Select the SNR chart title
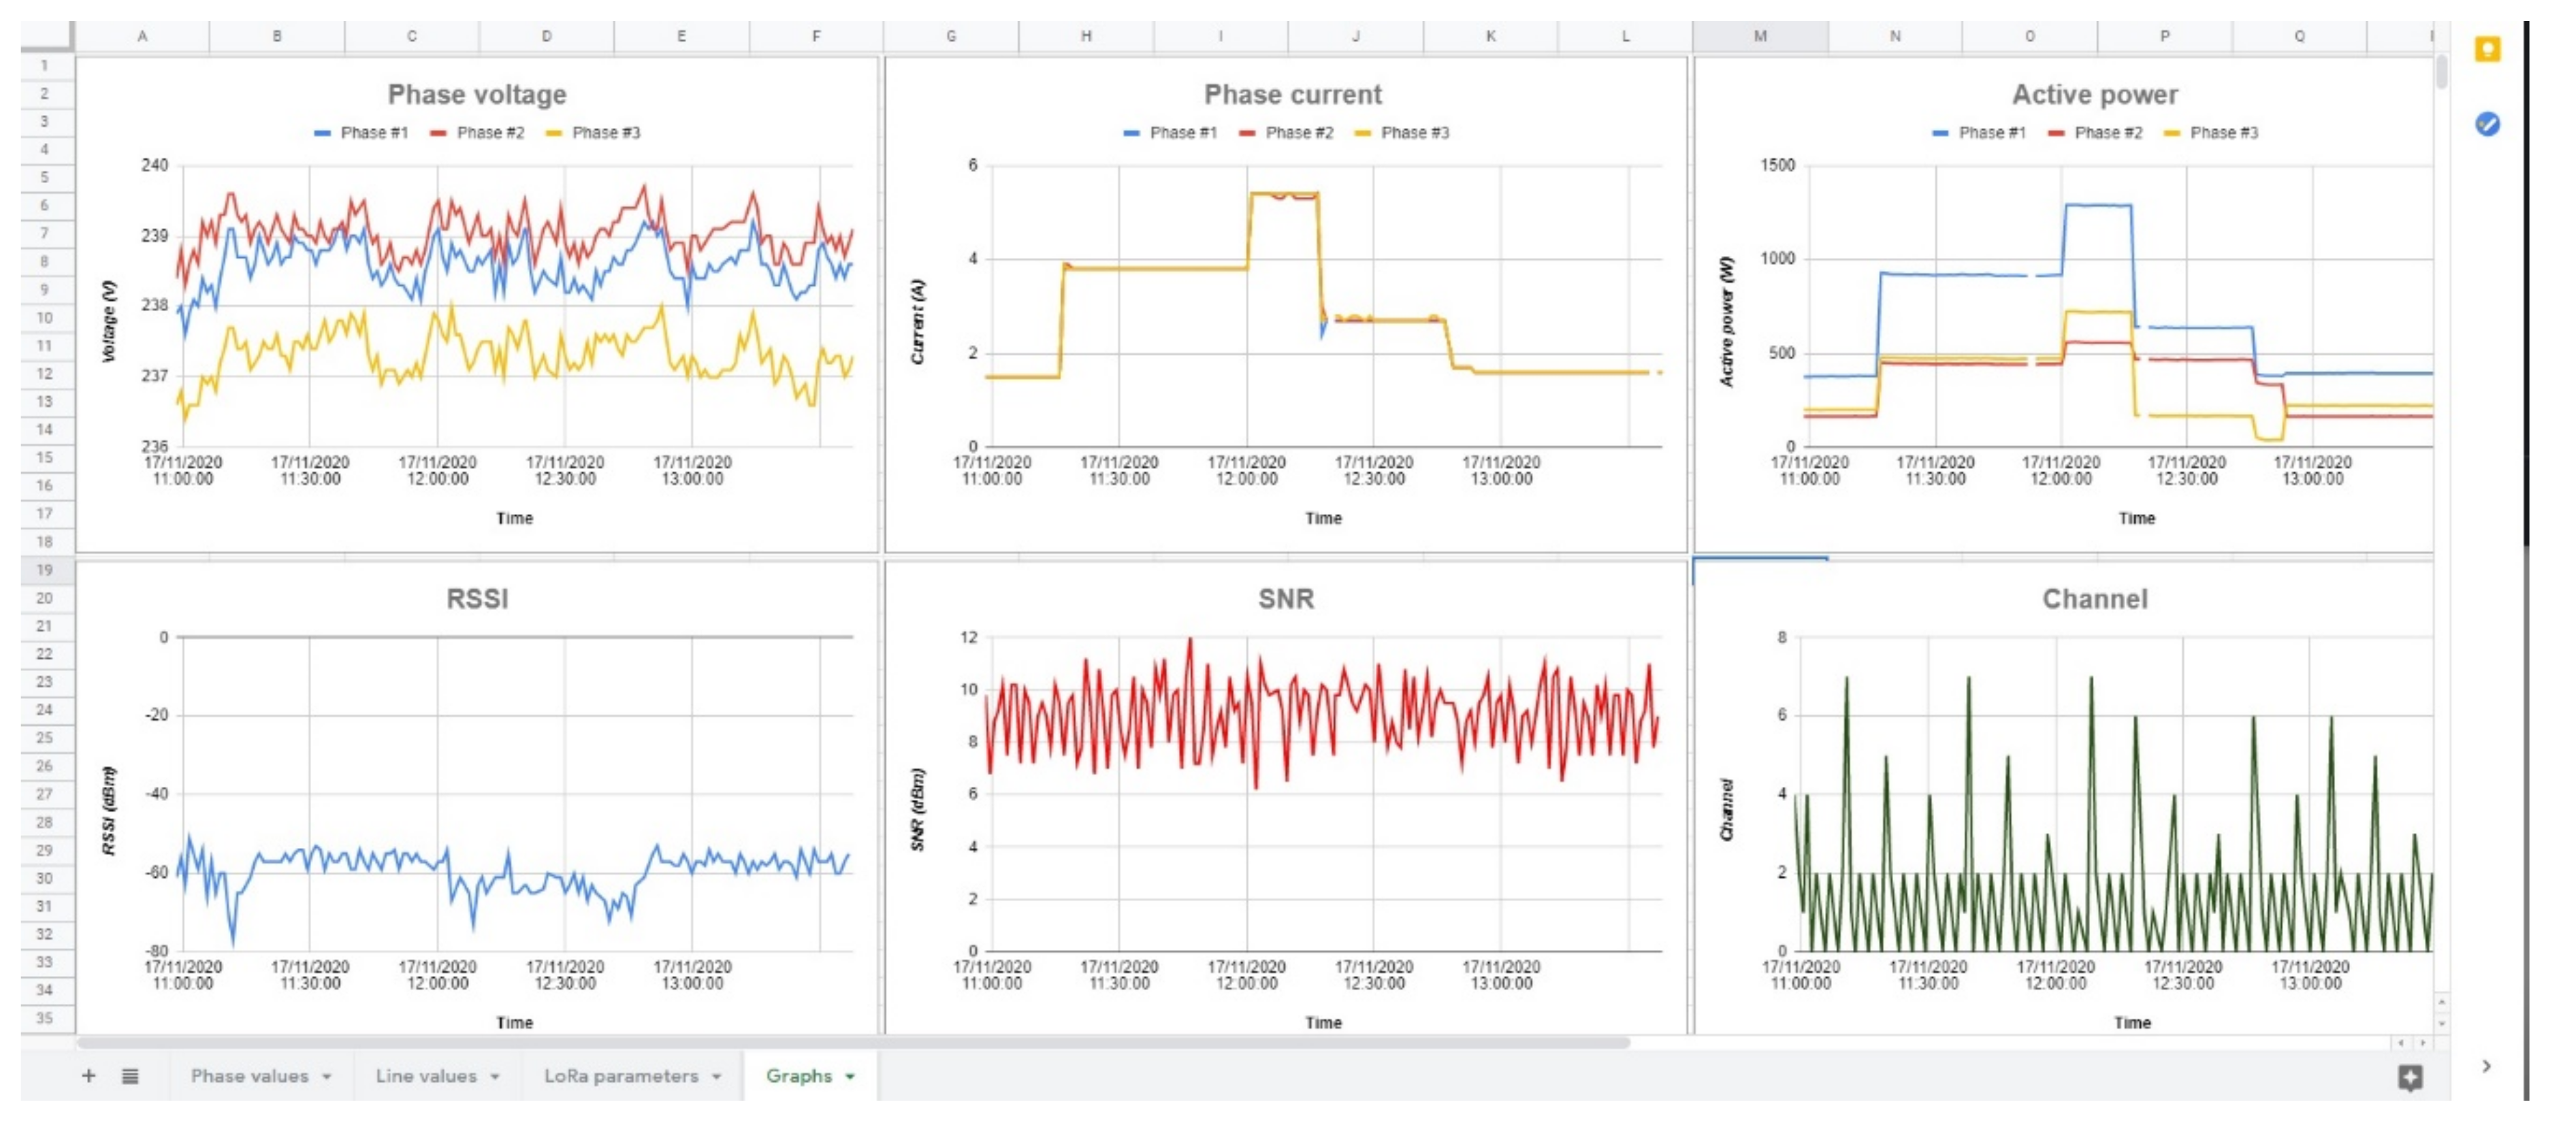 1285,599
